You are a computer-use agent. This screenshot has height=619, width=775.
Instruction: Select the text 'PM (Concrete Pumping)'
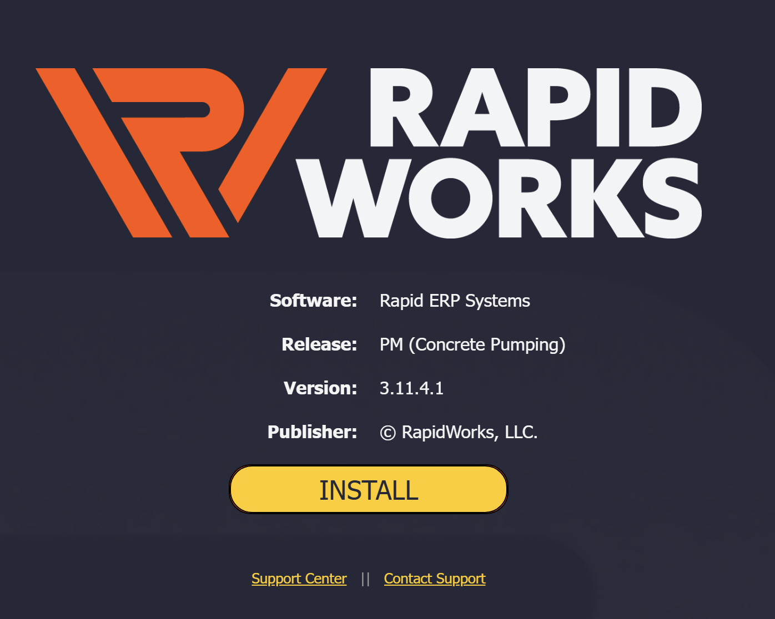point(472,344)
